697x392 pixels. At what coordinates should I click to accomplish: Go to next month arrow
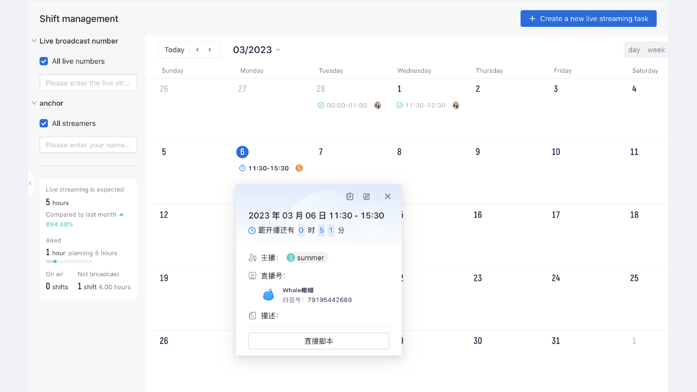click(210, 50)
